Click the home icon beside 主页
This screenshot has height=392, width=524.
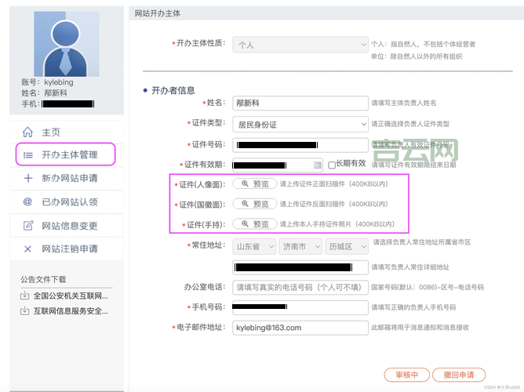pos(27,132)
